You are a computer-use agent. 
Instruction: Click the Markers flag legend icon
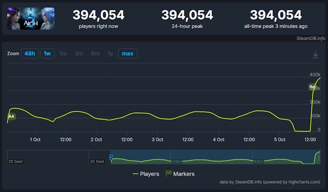[x=169, y=173]
